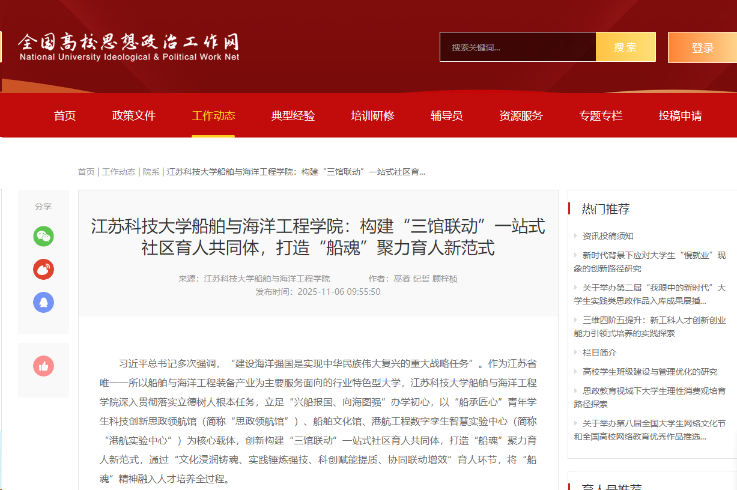This screenshot has height=490, width=737.
Task: Open 栏目简介 in hot recommendations
Action: pyautogui.click(x=599, y=352)
